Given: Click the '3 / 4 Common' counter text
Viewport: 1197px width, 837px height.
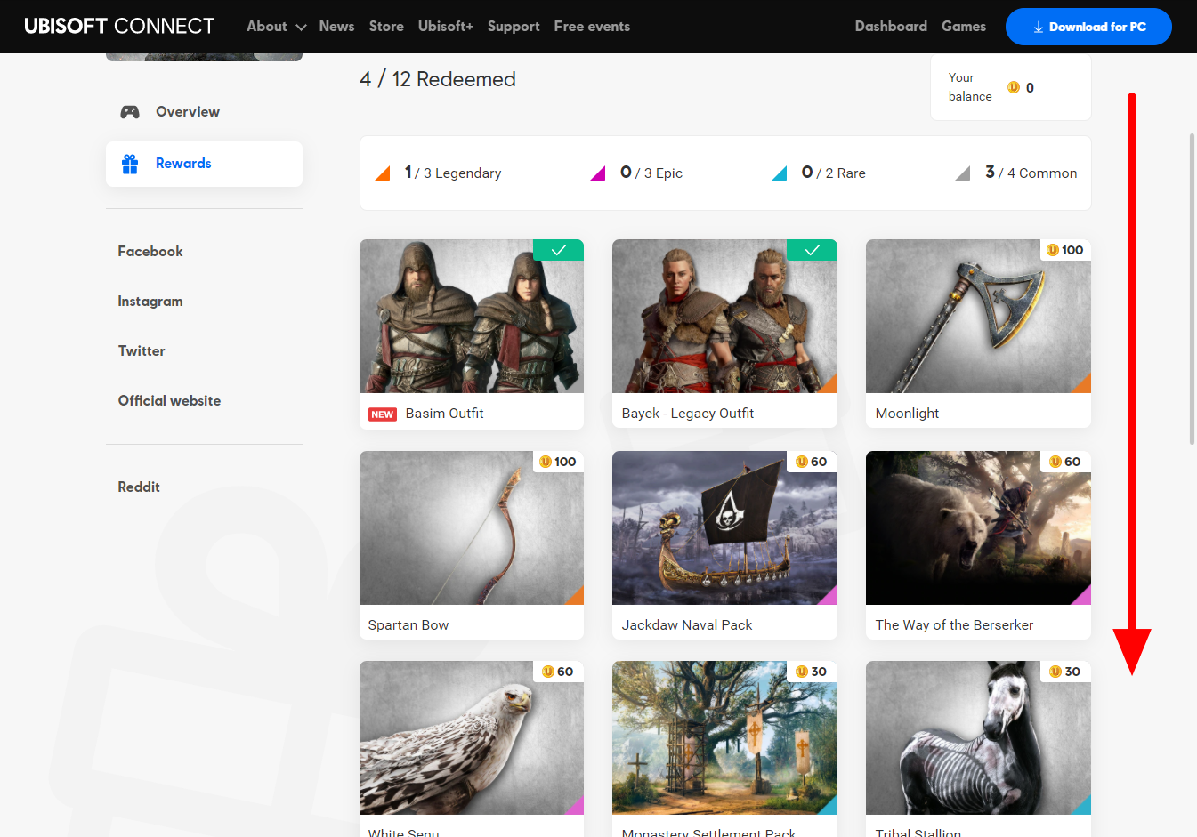Looking at the screenshot, I should click(x=1031, y=173).
